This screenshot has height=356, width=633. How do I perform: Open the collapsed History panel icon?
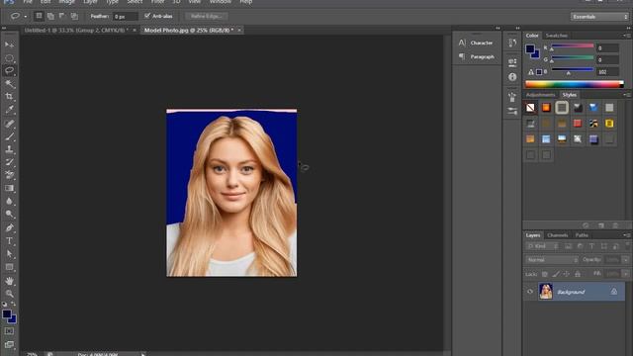tap(512, 44)
